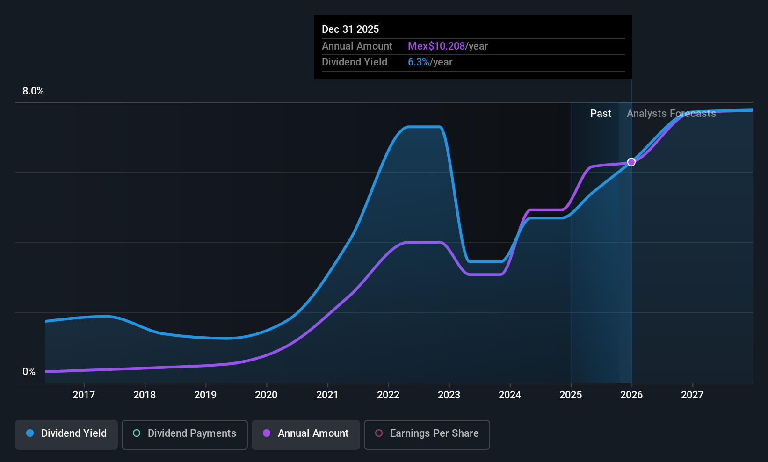The height and width of the screenshot is (462, 768).
Task: Enable the Dividend Payments legend series
Action: tap(185, 435)
